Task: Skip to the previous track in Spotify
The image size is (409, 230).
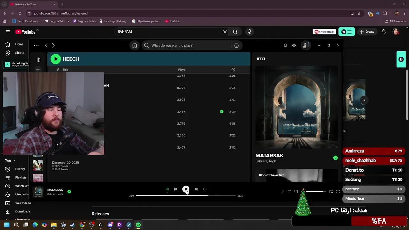Action: tap(176, 189)
